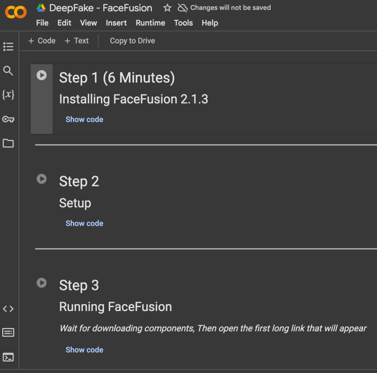Show code for Step 1 cell
377x373 pixels.
click(84, 120)
